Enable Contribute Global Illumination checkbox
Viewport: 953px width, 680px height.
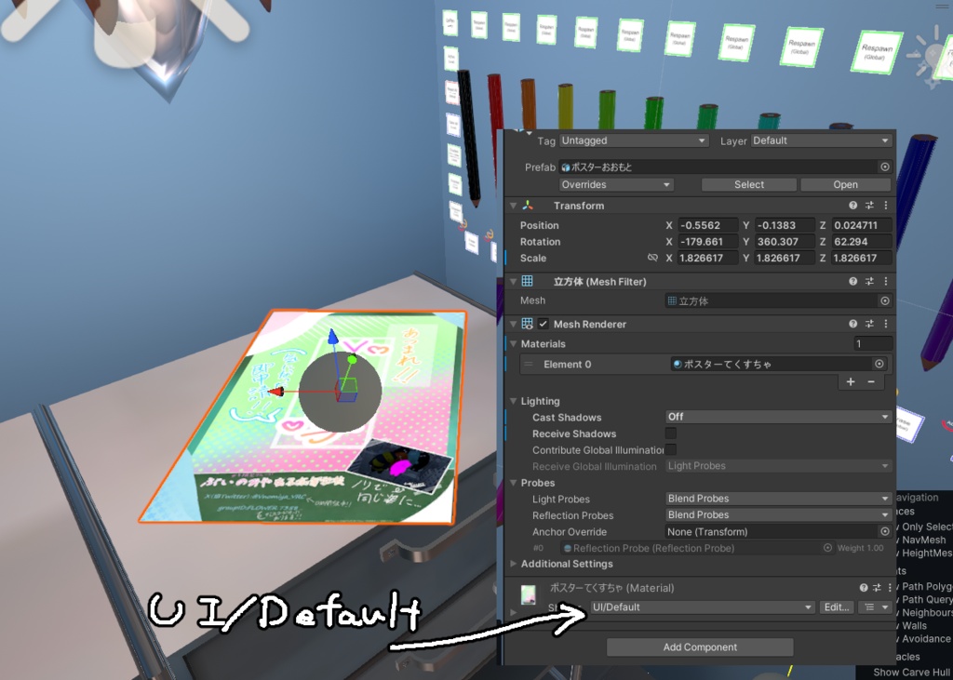point(671,449)
